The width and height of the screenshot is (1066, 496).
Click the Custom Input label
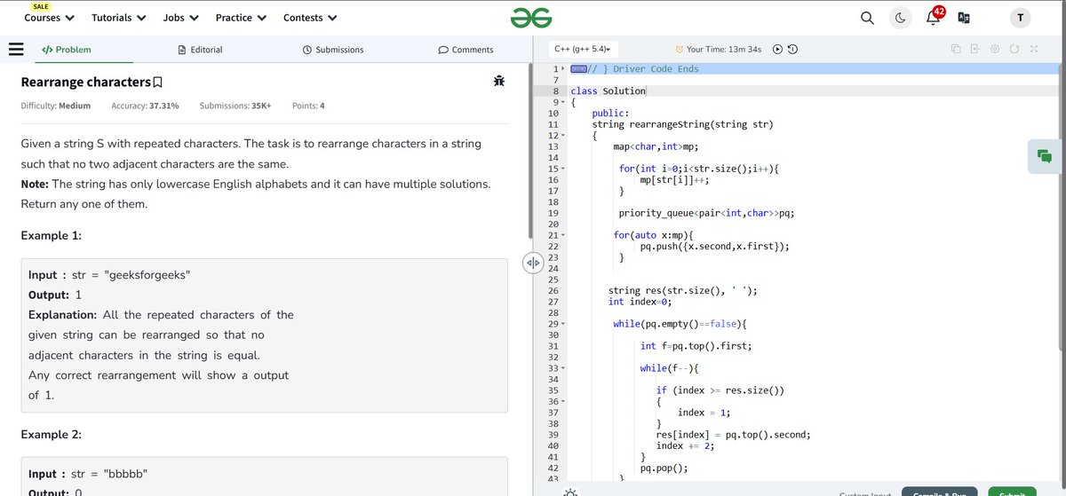pyautogui.click(x=864, y=492)
